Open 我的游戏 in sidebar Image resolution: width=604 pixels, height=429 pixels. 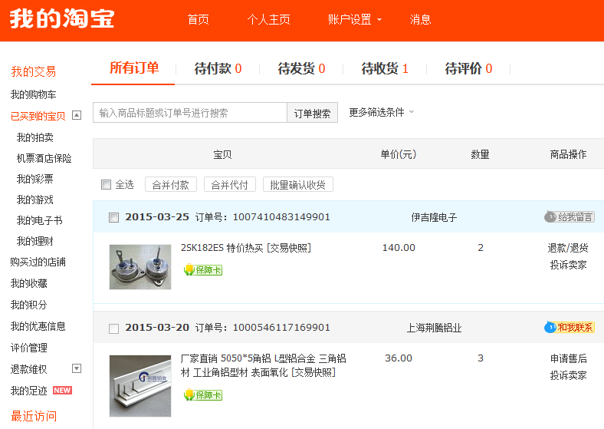(x=35, y=200)
